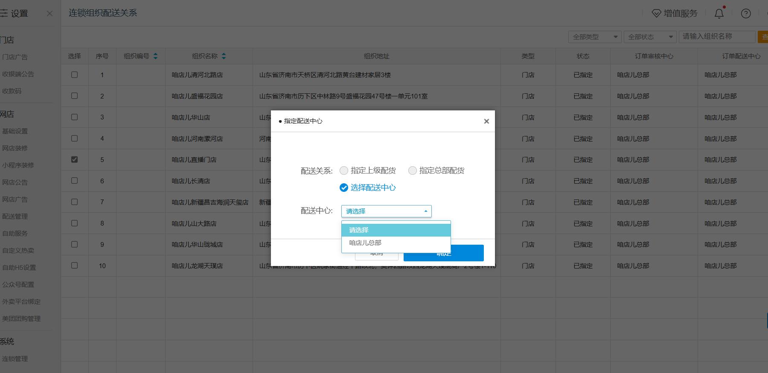Viewport: 768px width, 373px height.
Task: Choose 请选择 option in dropdown list
Action: point(359,230)
